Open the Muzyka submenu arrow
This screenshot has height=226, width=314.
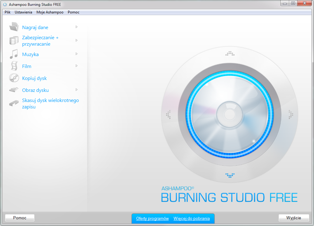[77, 54]
